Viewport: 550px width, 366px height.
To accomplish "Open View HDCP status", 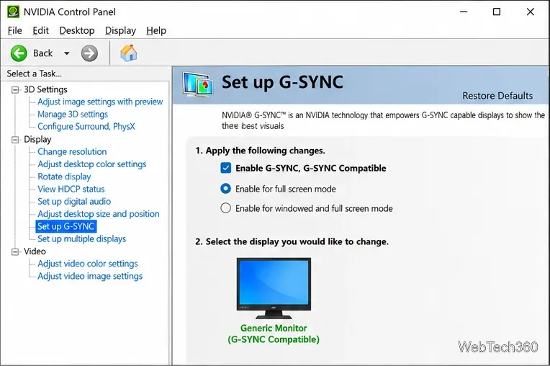I will (71, 189).
